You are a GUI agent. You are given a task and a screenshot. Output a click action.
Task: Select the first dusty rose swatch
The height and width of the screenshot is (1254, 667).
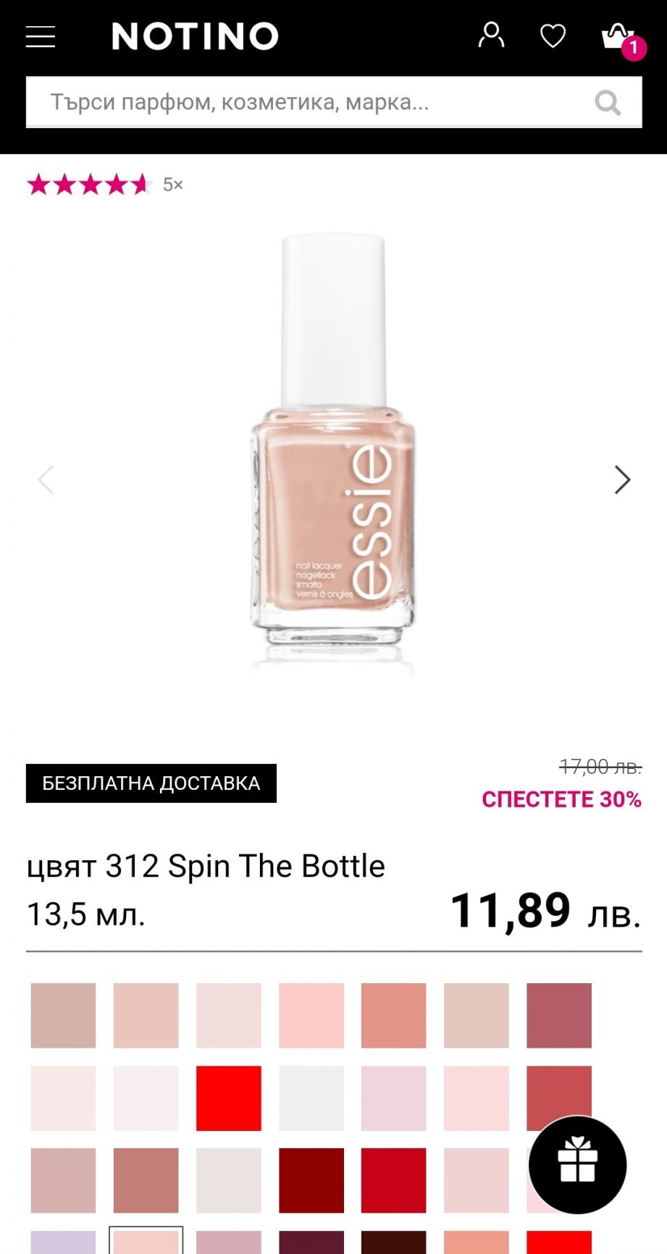click(x=63, y=1015)
